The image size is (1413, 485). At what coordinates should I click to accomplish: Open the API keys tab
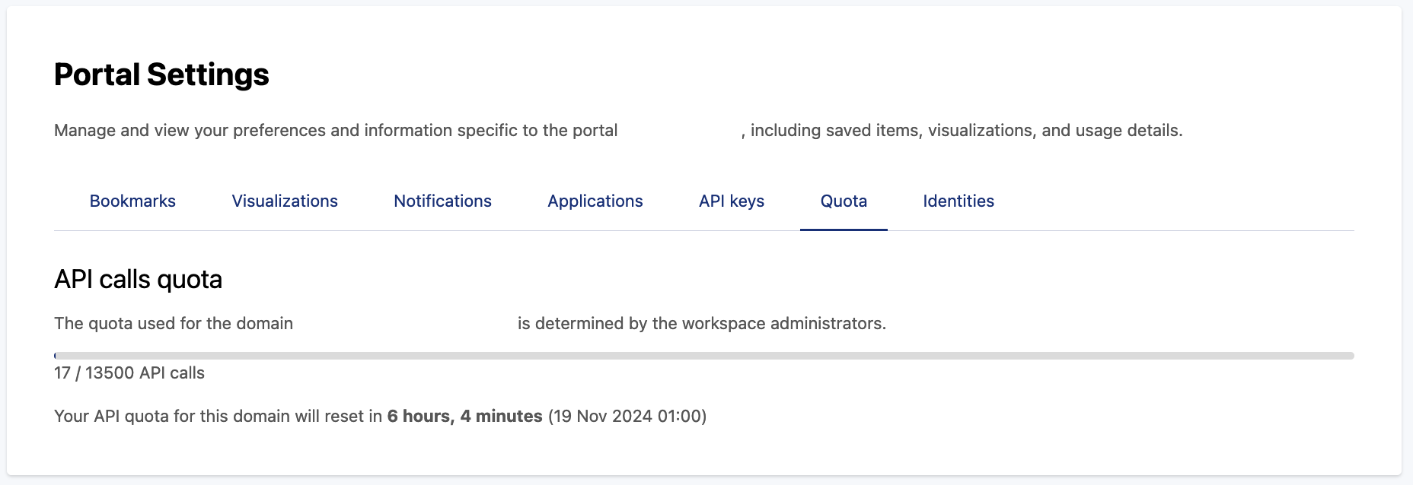(732, 201)
